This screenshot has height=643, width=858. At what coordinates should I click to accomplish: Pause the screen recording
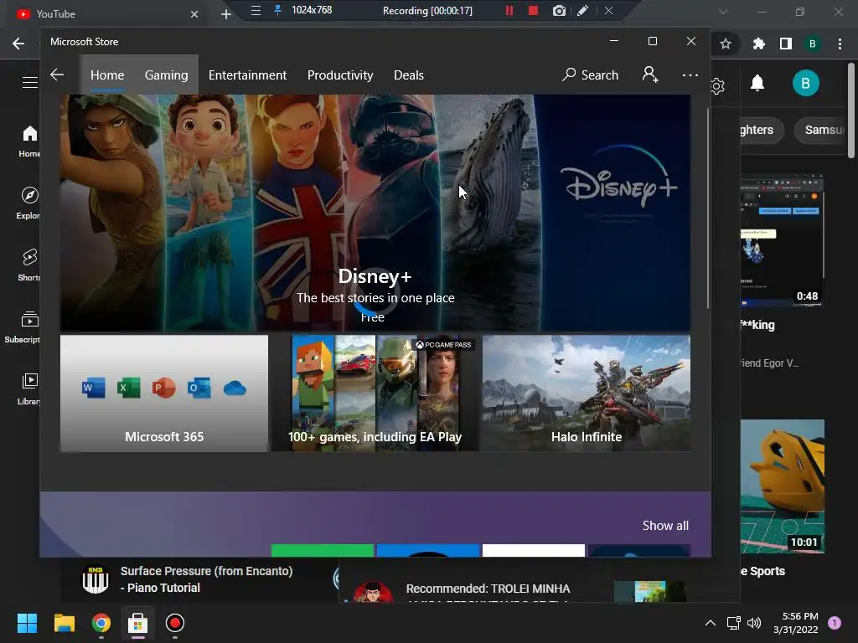[509, 10]
